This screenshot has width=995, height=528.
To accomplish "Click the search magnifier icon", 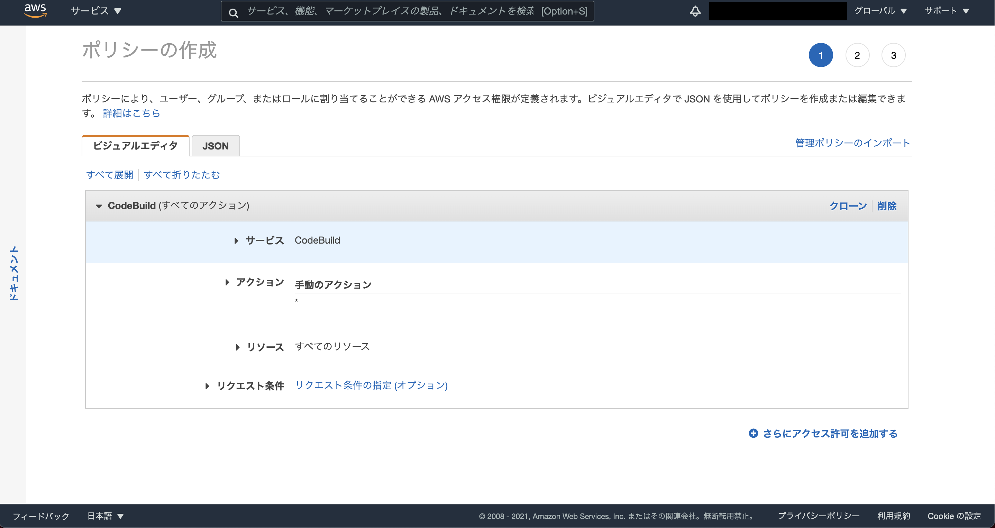I will [233, 11].
